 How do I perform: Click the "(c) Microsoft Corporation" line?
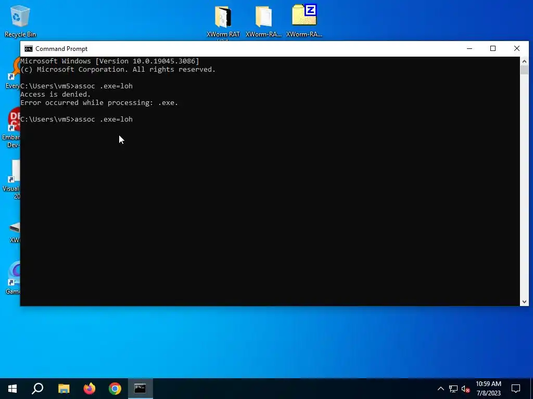pyautogui.click(x=118, y=70)
